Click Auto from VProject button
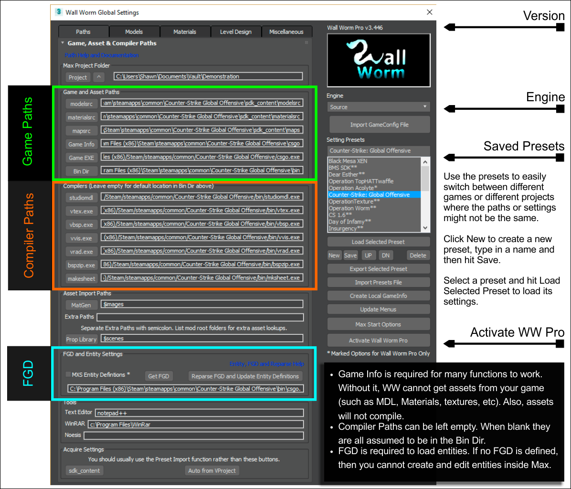Viewport: 571px width, 489px height. coord(212,470)
